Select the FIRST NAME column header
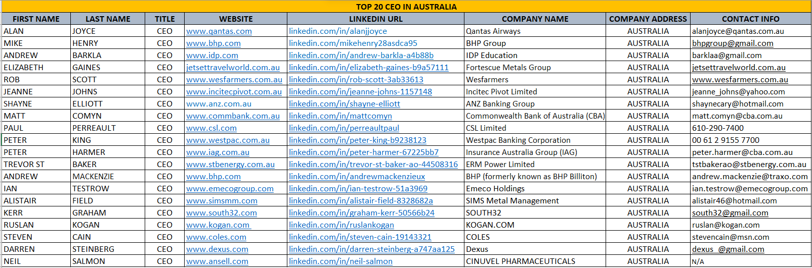Image resolution: width=812 pixels, height=268 pixels. point(36,19)
